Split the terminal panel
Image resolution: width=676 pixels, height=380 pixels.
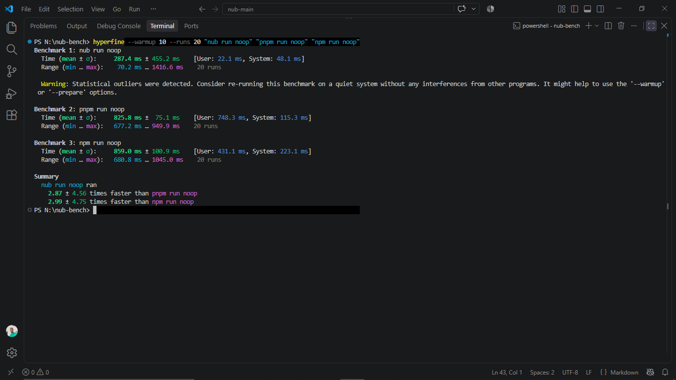pos(608,26)
